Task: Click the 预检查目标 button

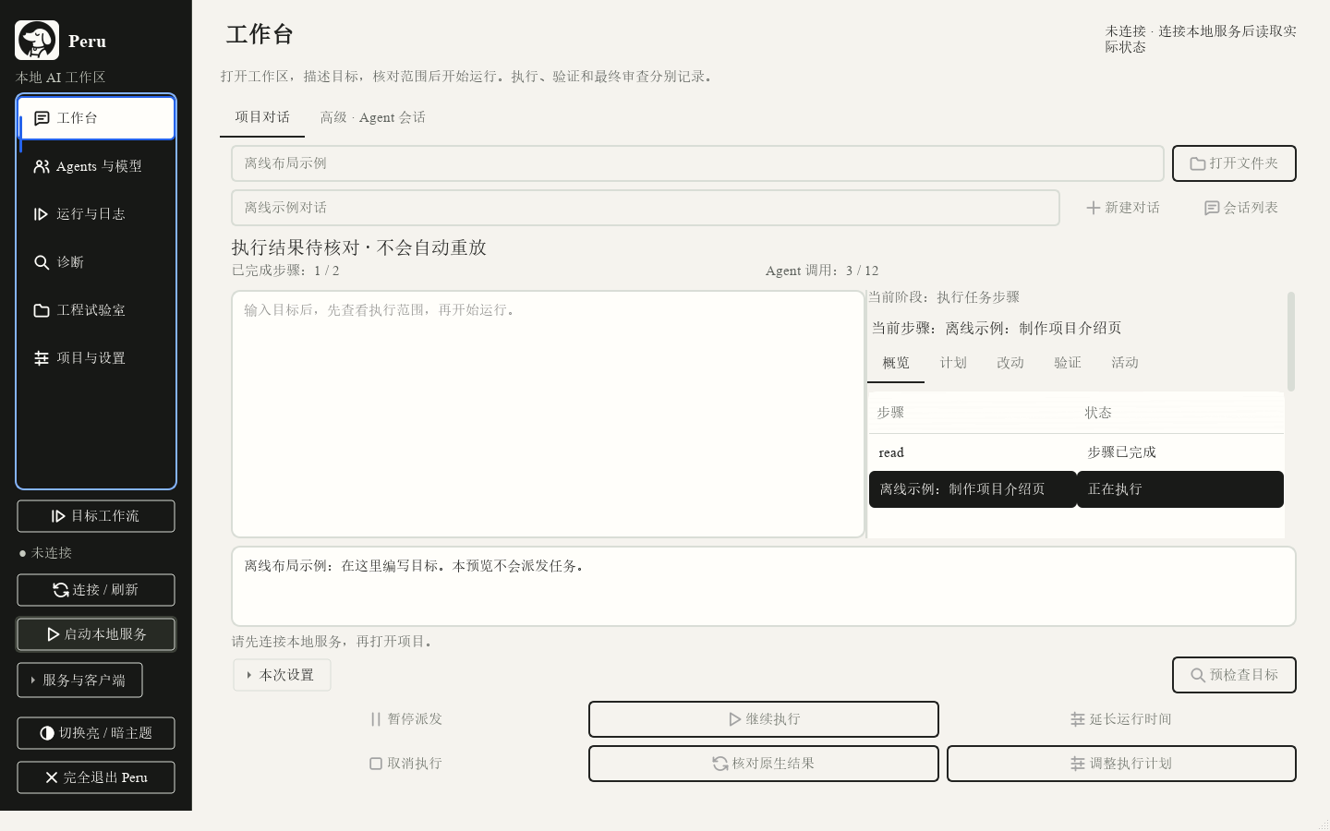Action: click(1234, 675)
